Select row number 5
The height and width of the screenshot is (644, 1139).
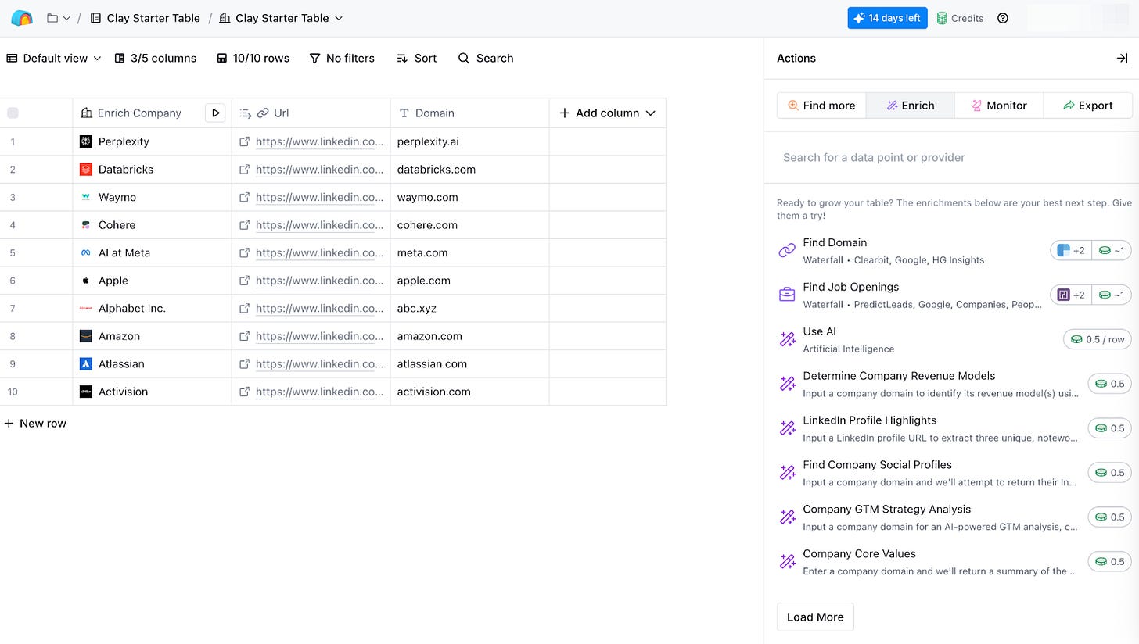[x=13, y=252]
